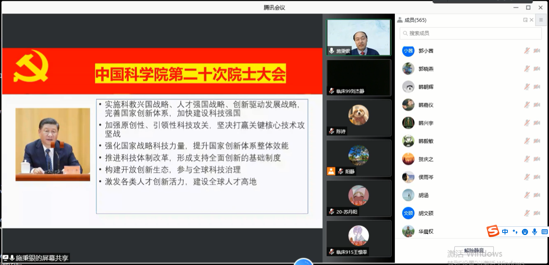Select 阳静's video tile
Image resolution: width=549 pixels, height=265 pixels.
[359, 158]
